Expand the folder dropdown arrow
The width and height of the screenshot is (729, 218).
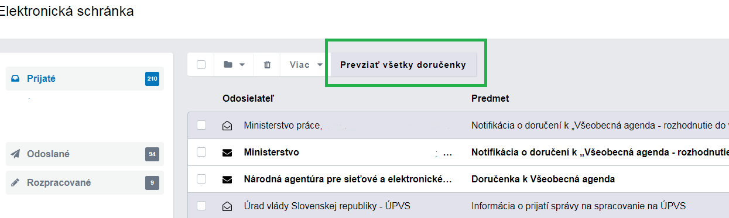(x=242, y=65)
